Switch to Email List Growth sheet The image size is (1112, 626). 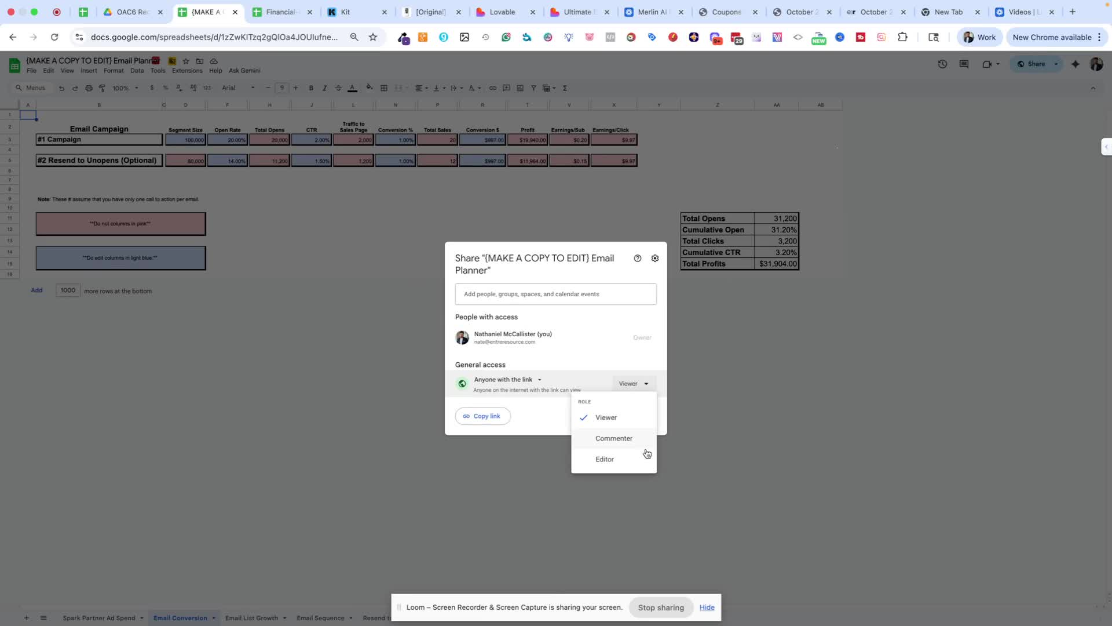click(251, 618)
